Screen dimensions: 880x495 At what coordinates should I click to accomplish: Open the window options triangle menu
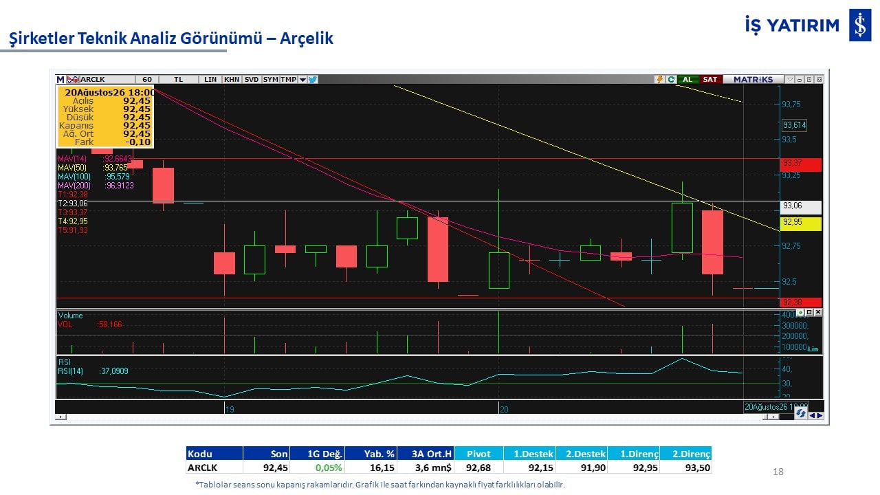tap(791, 80)
